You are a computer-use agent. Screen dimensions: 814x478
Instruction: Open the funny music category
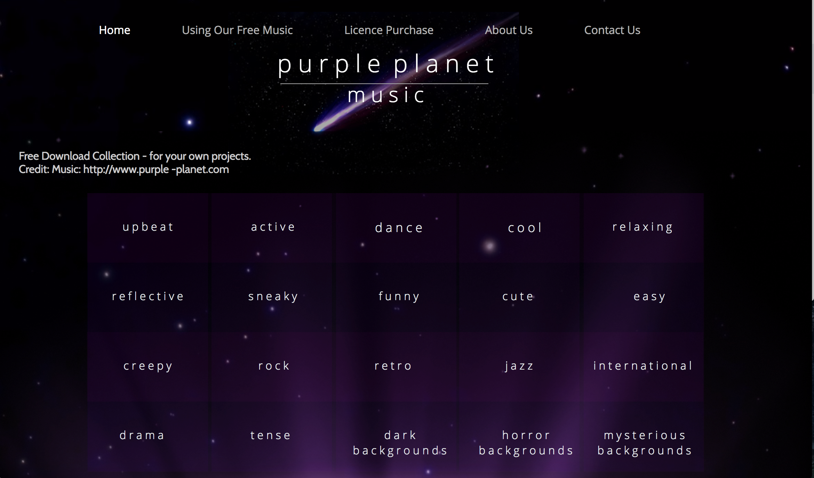399,296
